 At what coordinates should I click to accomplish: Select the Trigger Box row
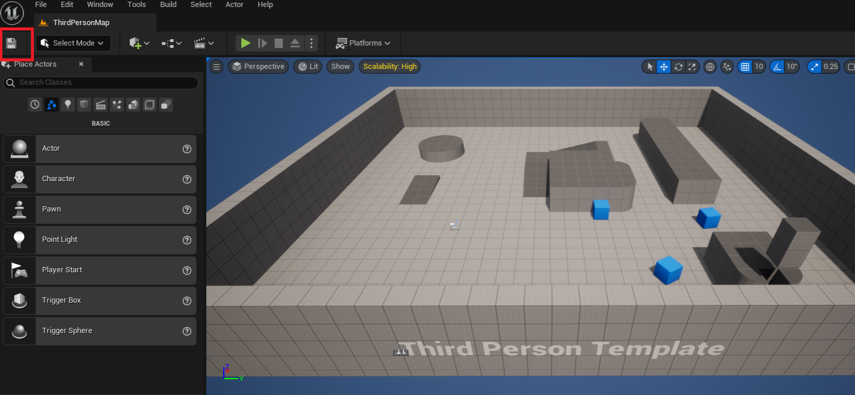(x=100, y=300)
